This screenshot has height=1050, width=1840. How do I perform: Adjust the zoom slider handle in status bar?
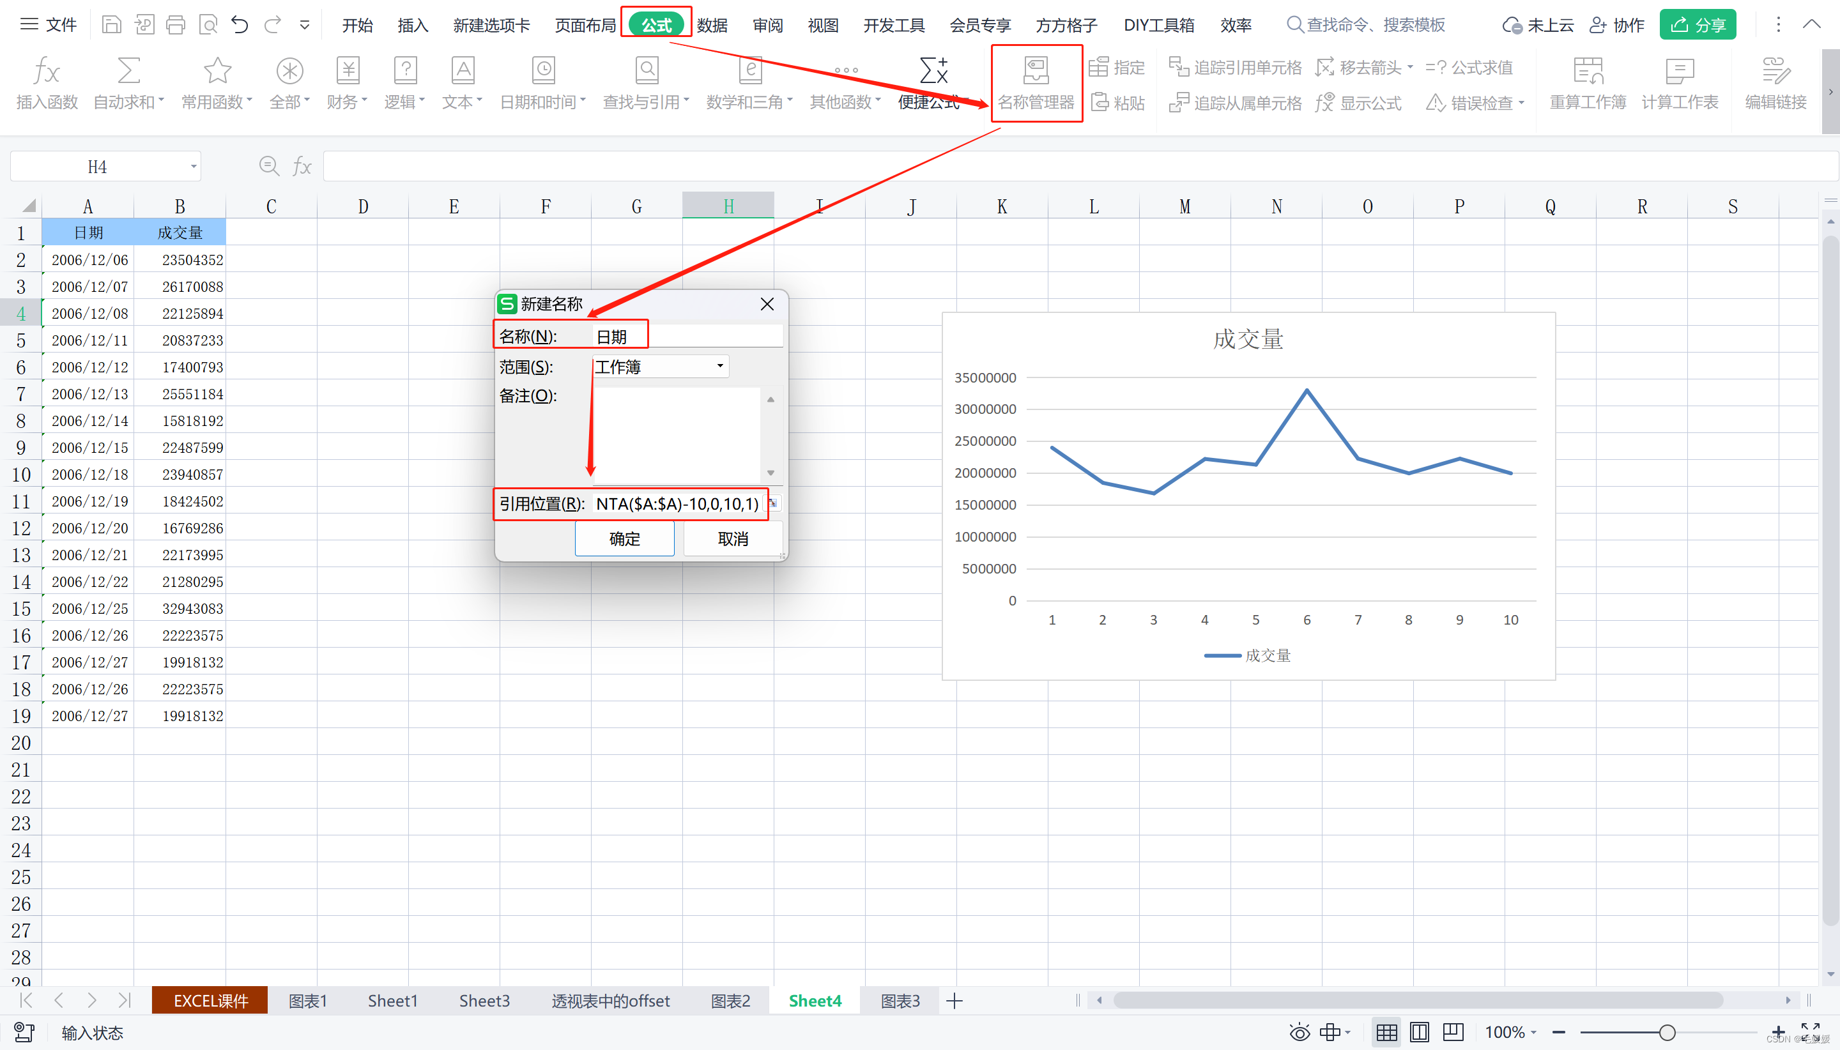pyautogui.click(x=1667, y=1032)
